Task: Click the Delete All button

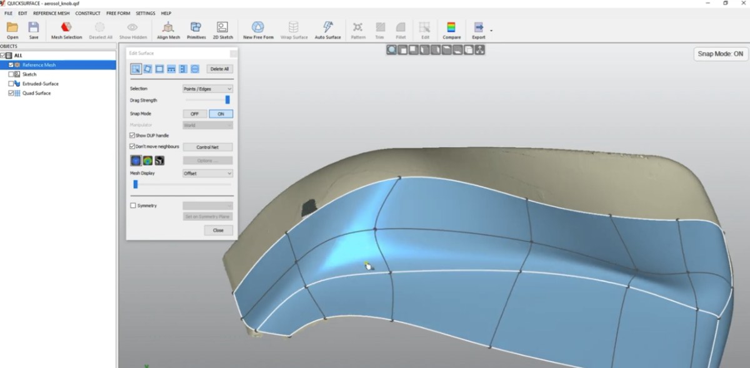Action: pos(219,69)
